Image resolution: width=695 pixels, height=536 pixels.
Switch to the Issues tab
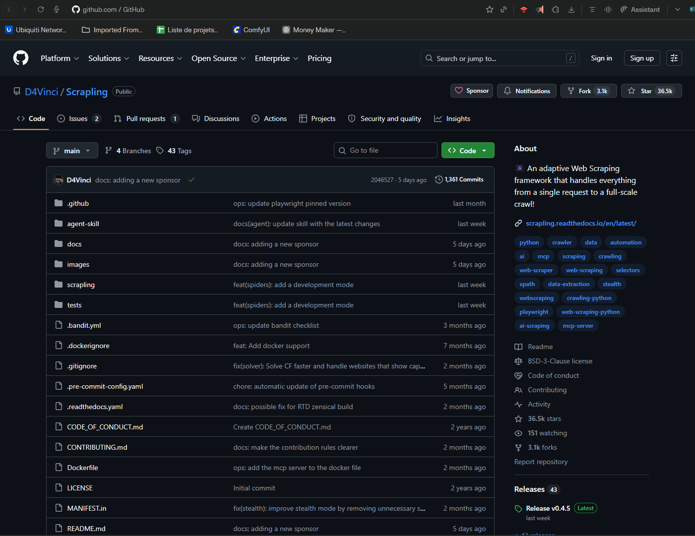click(78, 119)
